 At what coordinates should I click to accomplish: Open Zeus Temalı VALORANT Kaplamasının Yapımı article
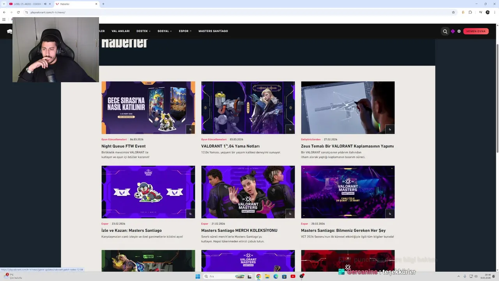347,146
